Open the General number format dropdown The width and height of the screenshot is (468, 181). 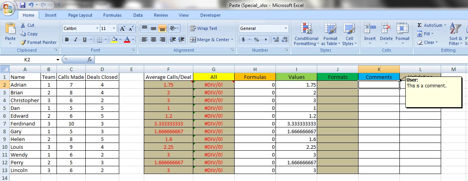(x=286, y=28)
